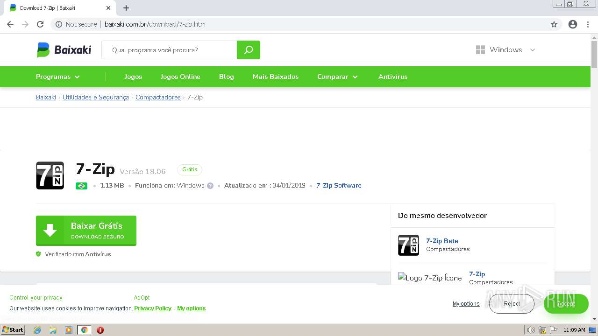The height and width of the screenshot is (336, 598).
Task: Bookmark this page with the star icon
Action: (554, 24)
